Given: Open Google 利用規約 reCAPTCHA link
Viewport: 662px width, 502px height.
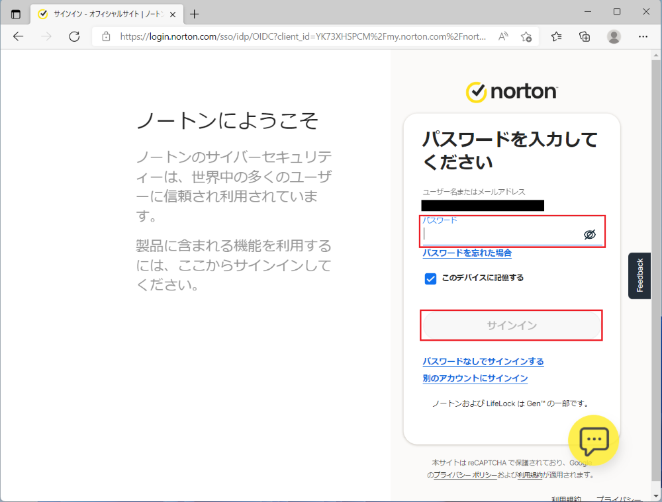Looking at the screenshot, I should tap(530, 476).
